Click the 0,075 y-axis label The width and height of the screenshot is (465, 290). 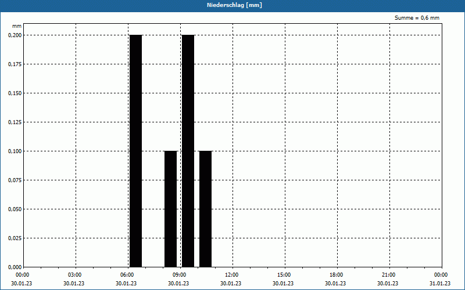click(x=15, y=180)
